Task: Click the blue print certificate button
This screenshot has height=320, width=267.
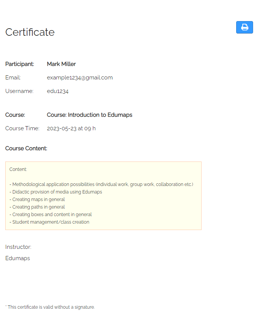Action: (244, 27)
